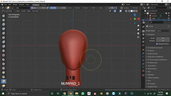Open the Material properties tab

pos(143,71)
